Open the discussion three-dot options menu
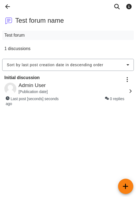Viewport: 136px width, 197px height. pyautogui.click(x=127, y=80)
